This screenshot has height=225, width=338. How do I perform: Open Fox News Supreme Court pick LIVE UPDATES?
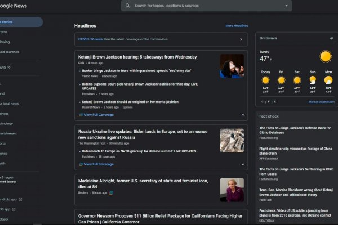click(x=140, y=86)
